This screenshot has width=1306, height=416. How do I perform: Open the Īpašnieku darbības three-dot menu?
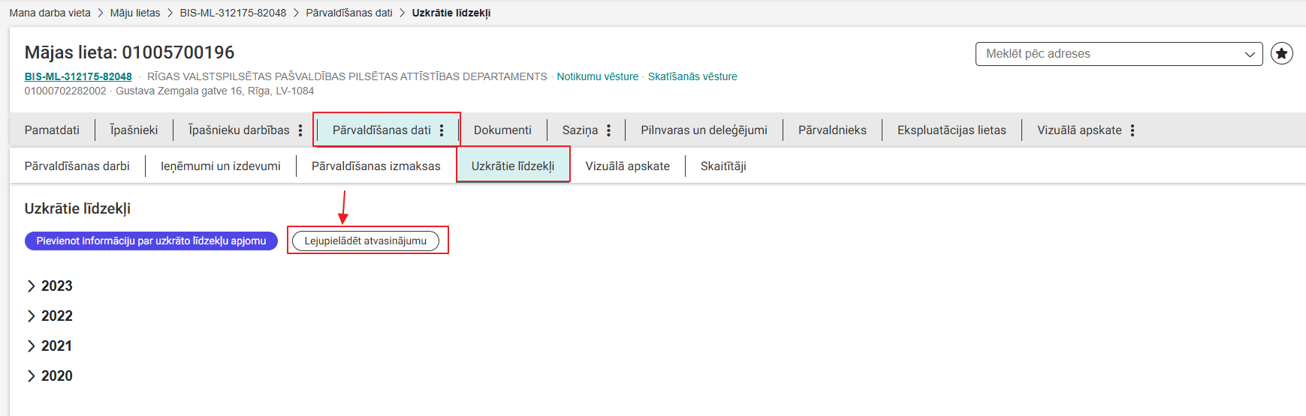point(300,130)
